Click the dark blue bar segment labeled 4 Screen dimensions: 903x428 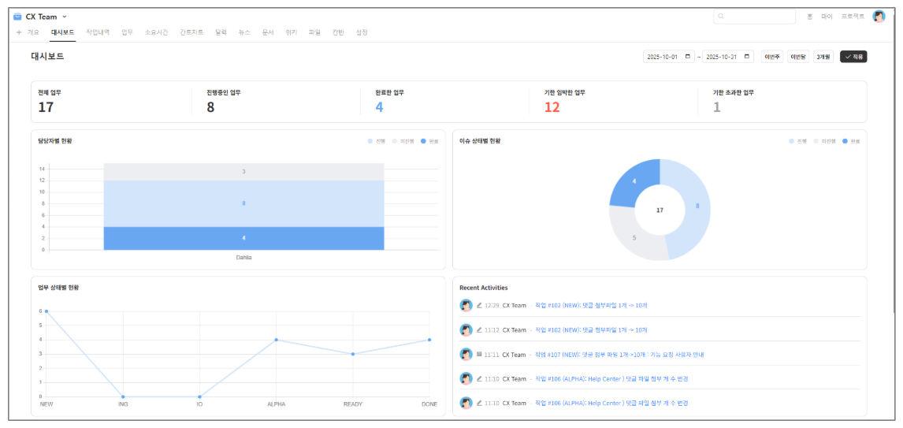243,238
